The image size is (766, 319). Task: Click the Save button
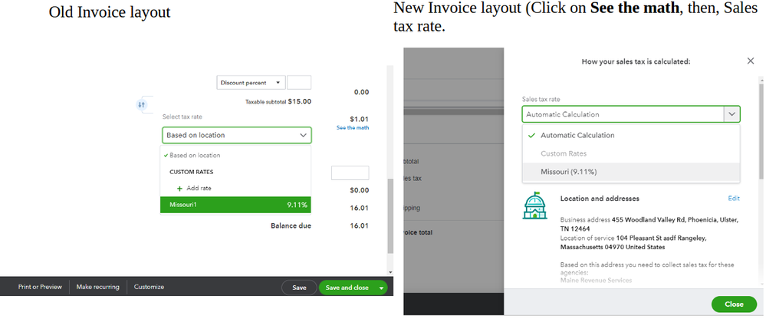click(299, 288)
